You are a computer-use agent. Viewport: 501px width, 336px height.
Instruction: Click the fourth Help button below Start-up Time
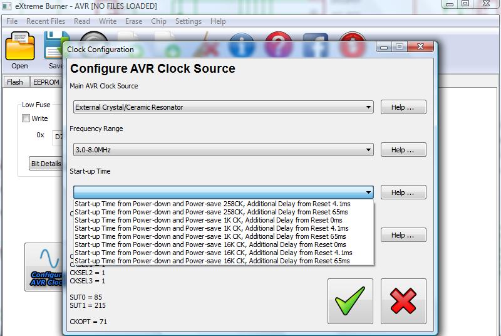click(403, 235)
